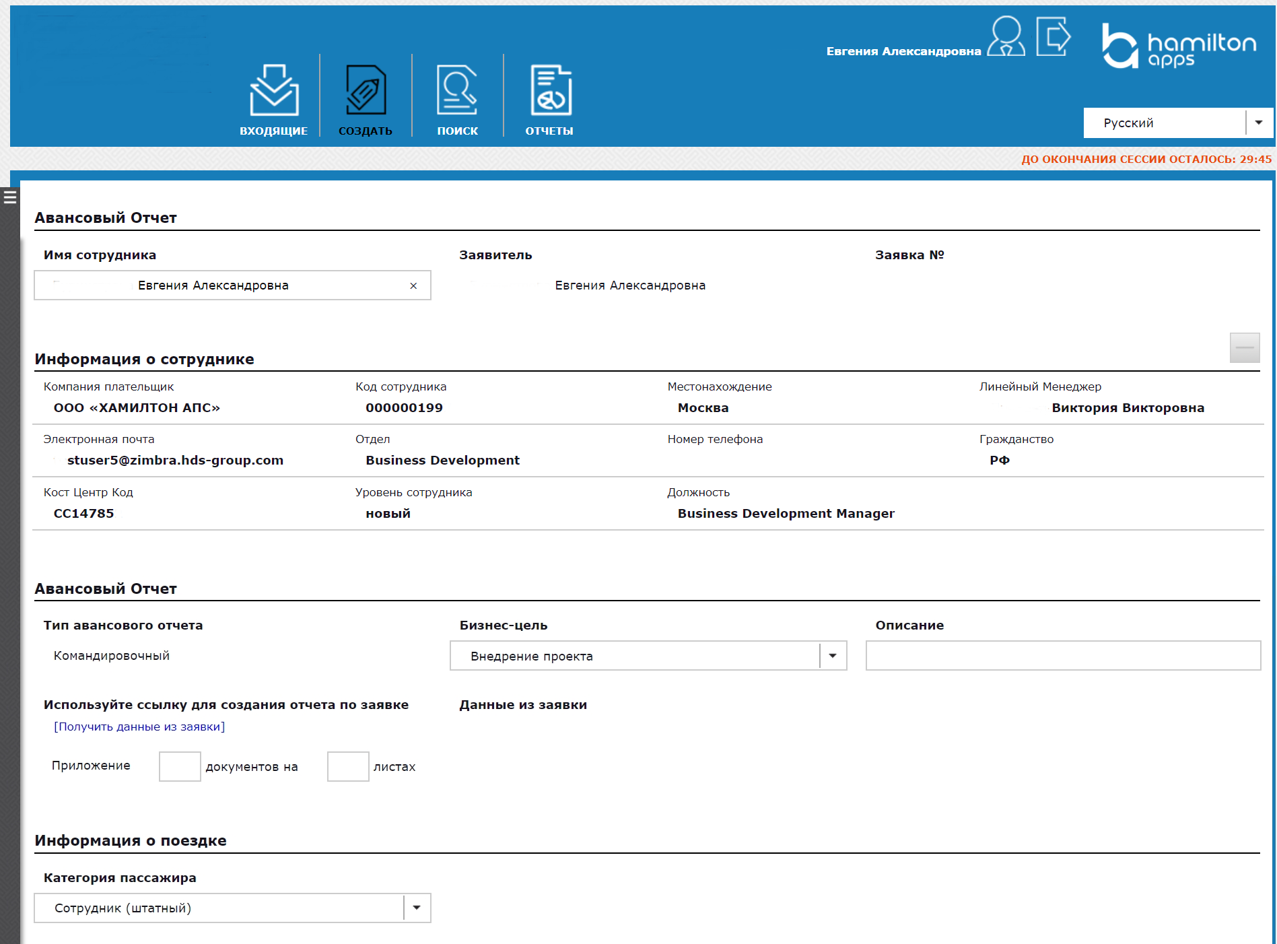The width and height of the screenshot is (1277, 944).
Task: Collapse the Информация о сотруднике section
Action: point(1244,348)
